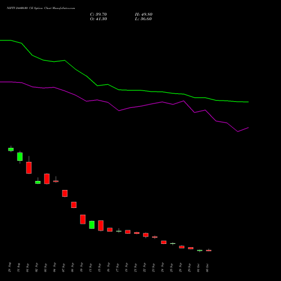The image size is (281, 281).
Task: Select the green candlestick above 31 Aug
Action: pyautogui.click(x=20, y=157)
